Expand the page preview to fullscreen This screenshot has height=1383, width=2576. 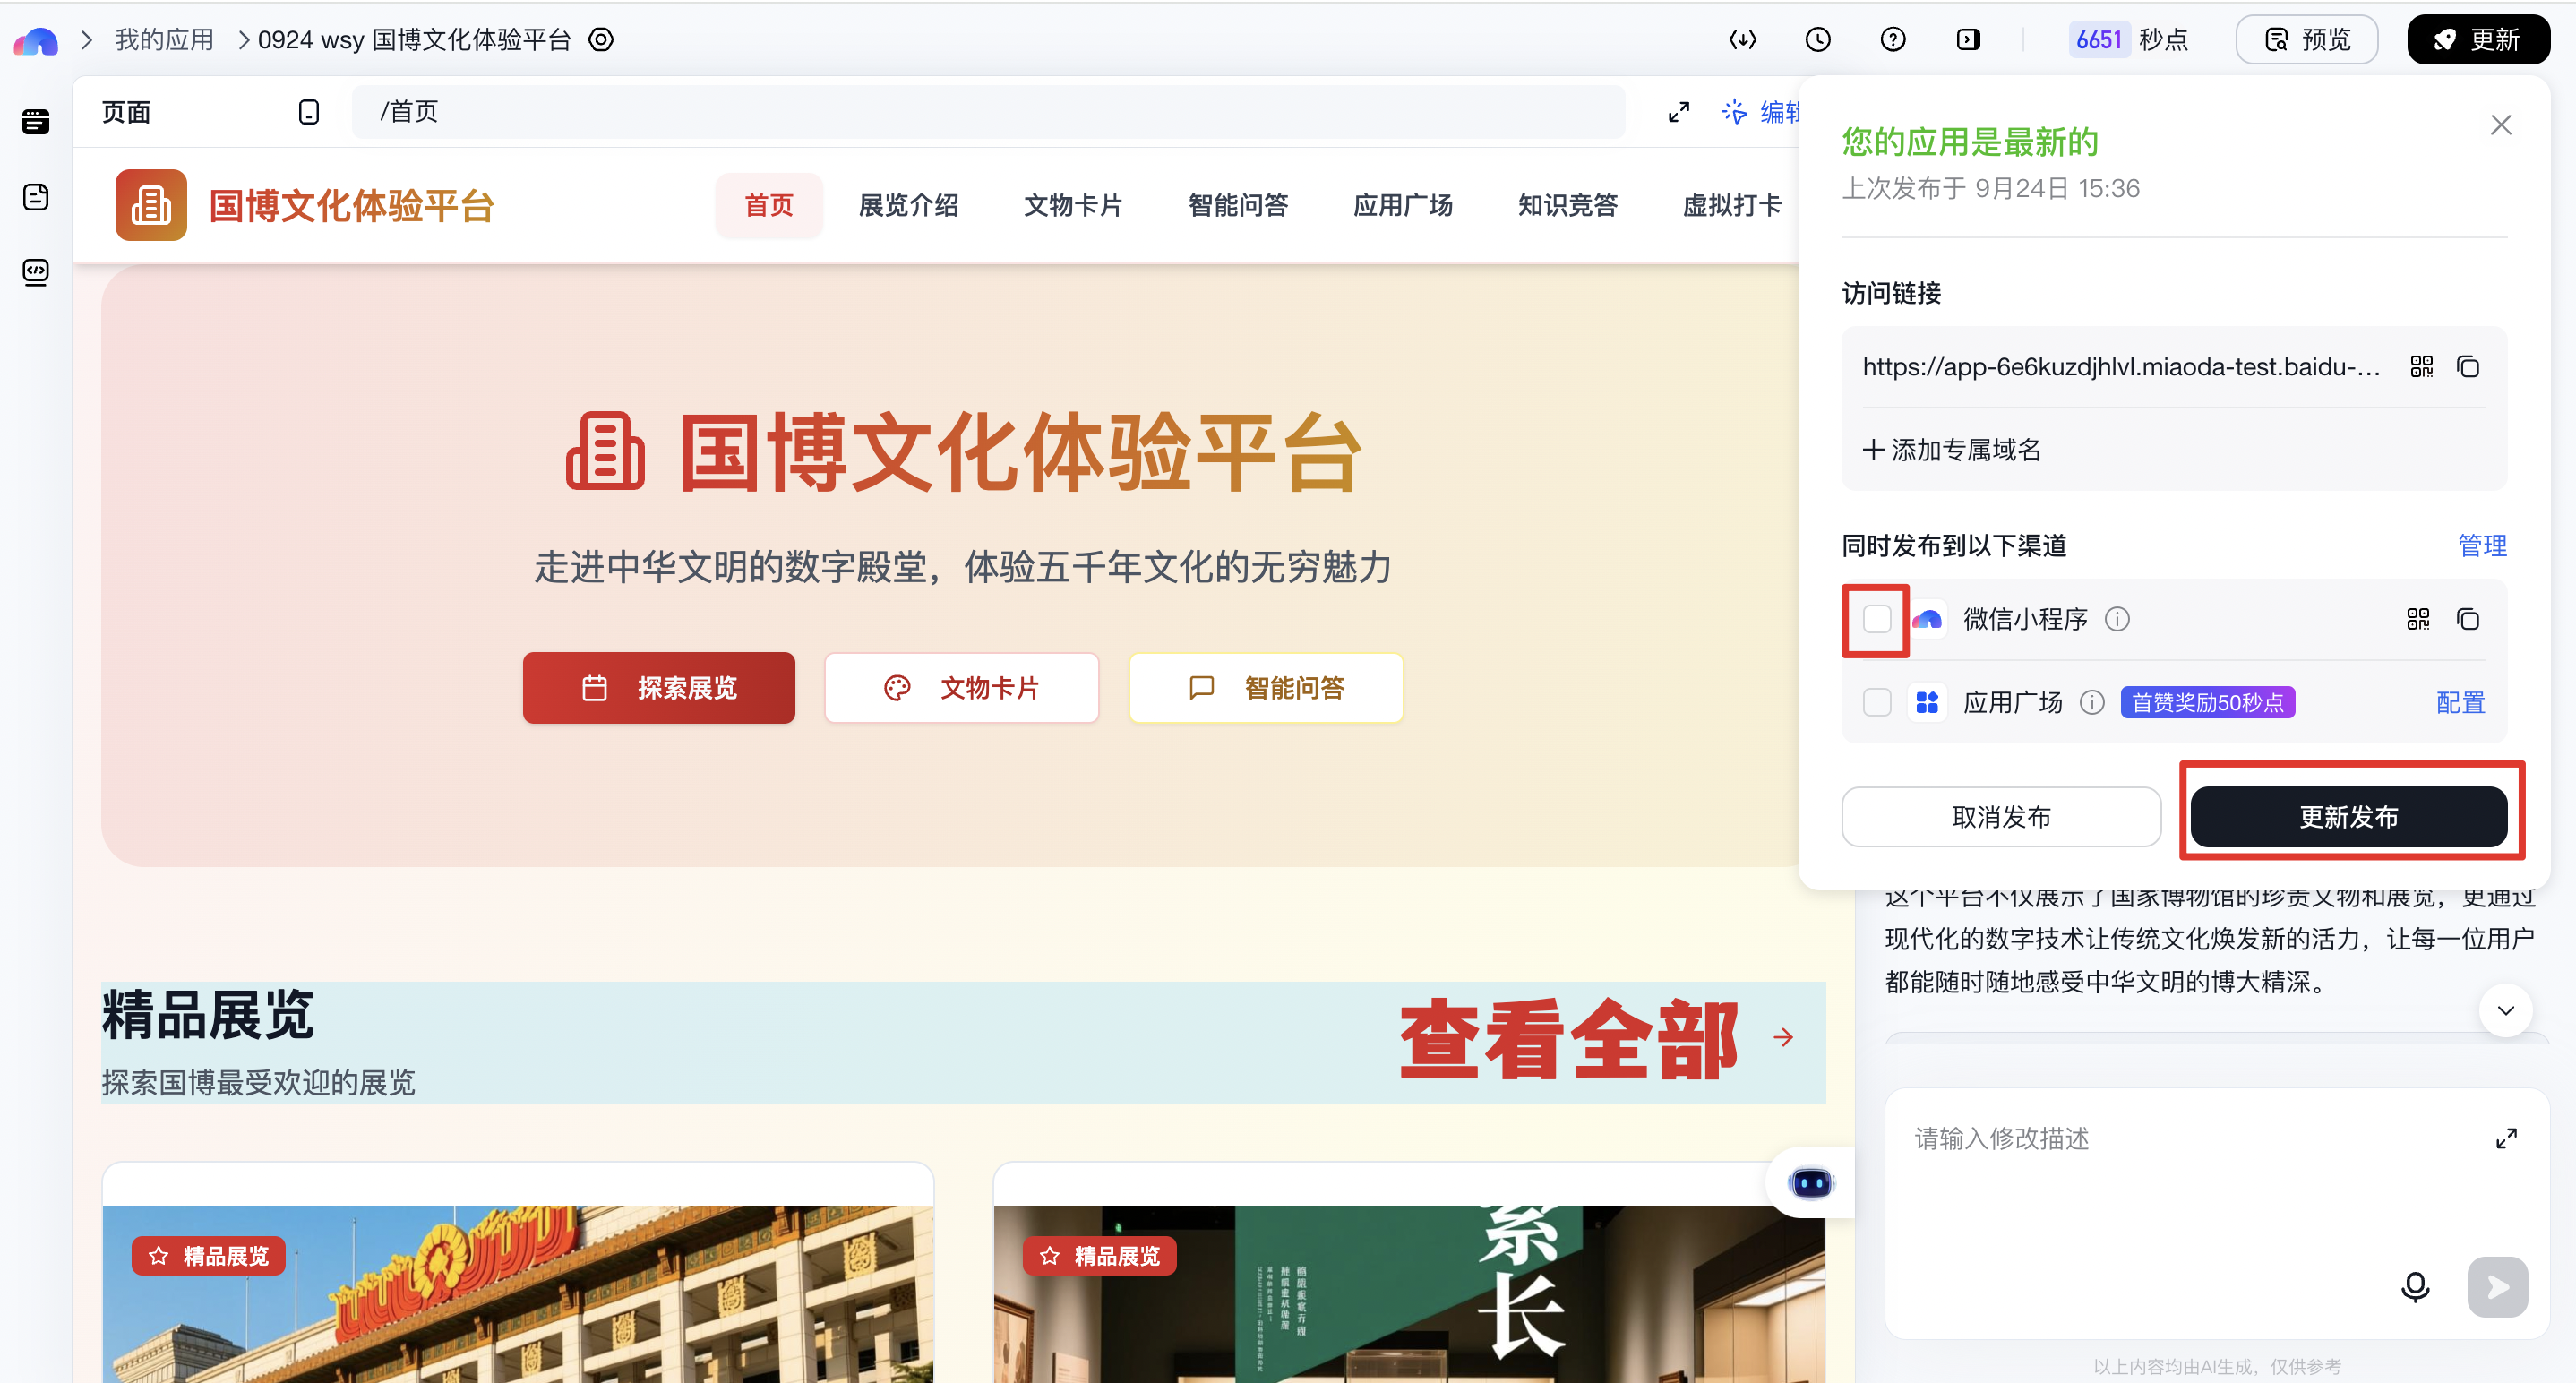click(1678, 112)
